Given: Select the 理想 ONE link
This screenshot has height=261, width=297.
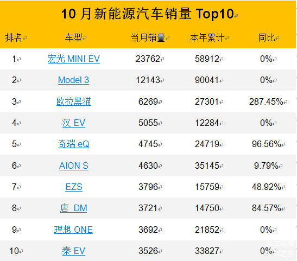Looking at the screenshot, I should coord(73,230).
